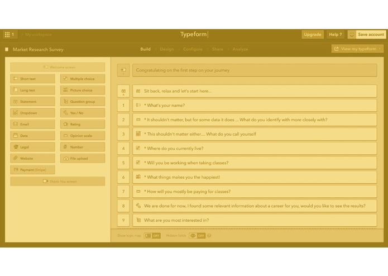Add a Legal question
The height and width of the screenshot is (276, 388).
pos(33,147)
